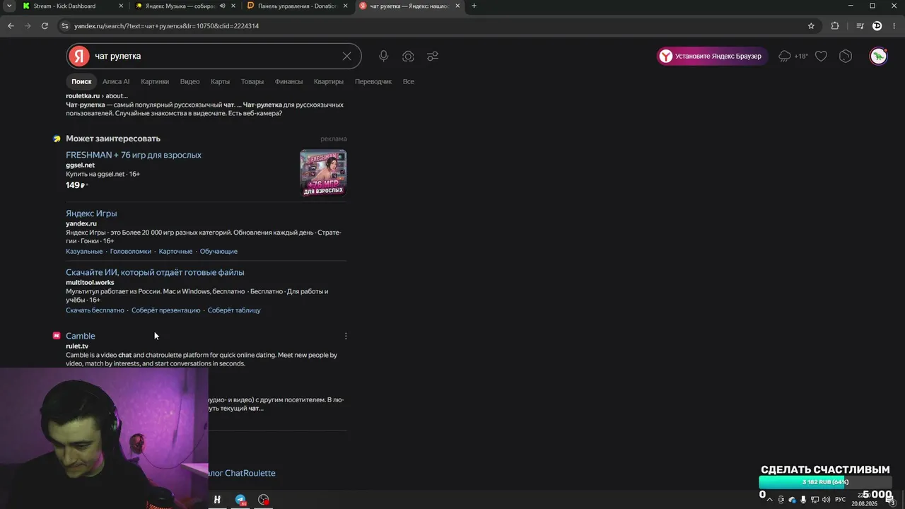
Task: Open the Скачайте ИИ result link
Action: click(x=155, y=272)
